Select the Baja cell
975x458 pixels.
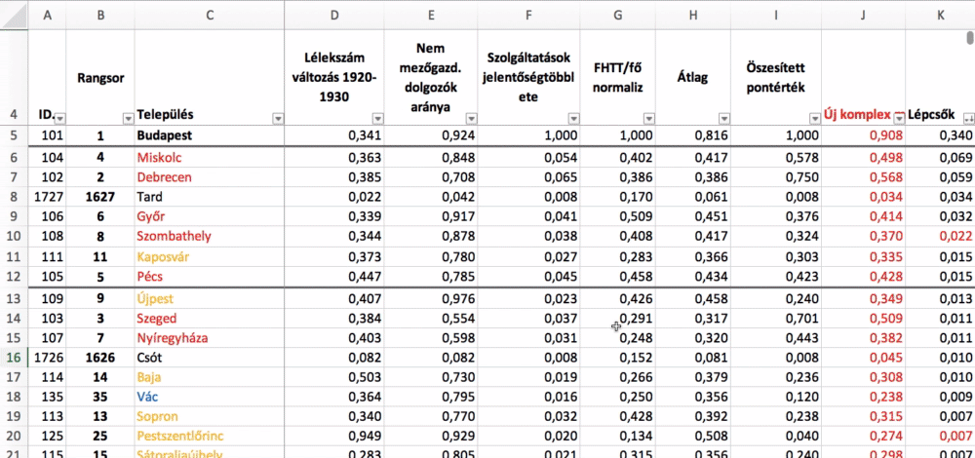point(210,378)
